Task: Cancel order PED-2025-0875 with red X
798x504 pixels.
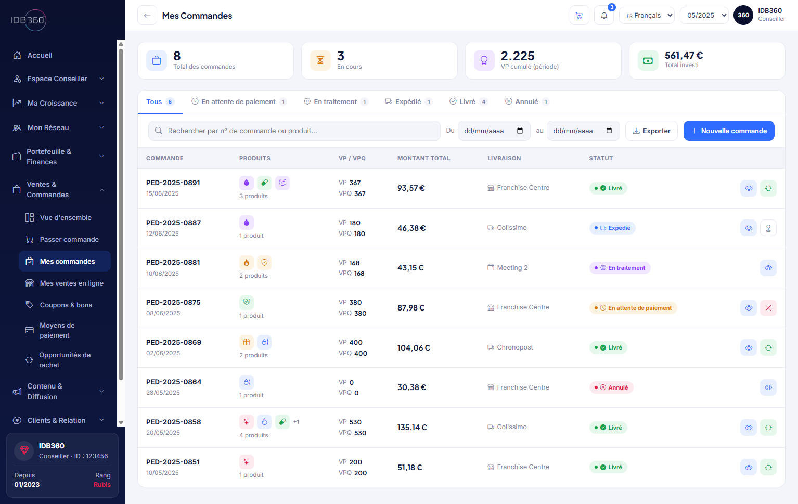Action: click(x=768, y=308)
